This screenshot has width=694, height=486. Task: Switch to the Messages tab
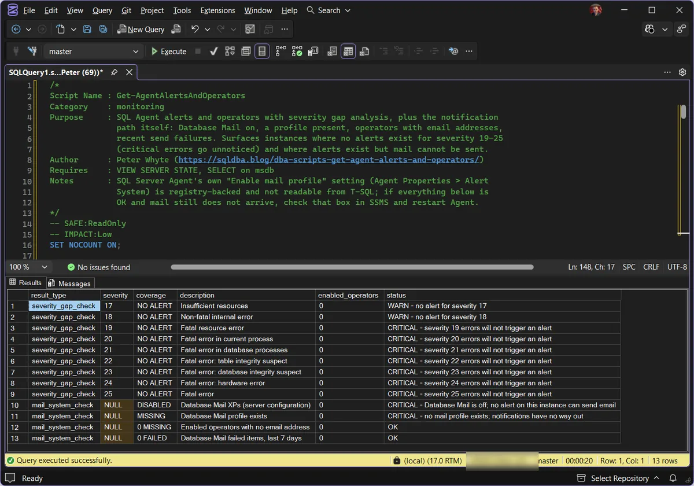tap(70, 283)
